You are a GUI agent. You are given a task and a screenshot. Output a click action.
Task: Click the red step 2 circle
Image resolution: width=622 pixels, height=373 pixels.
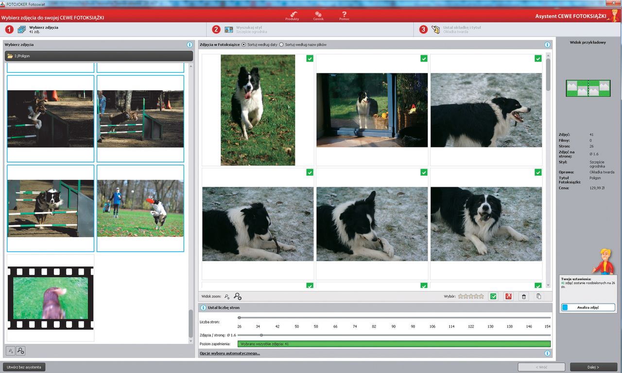click(216, 30)
